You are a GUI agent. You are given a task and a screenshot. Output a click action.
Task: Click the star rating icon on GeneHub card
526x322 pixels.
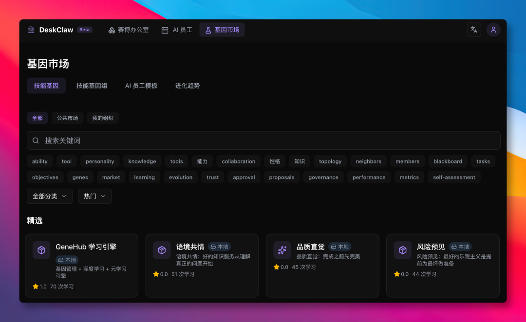point(36,286)
